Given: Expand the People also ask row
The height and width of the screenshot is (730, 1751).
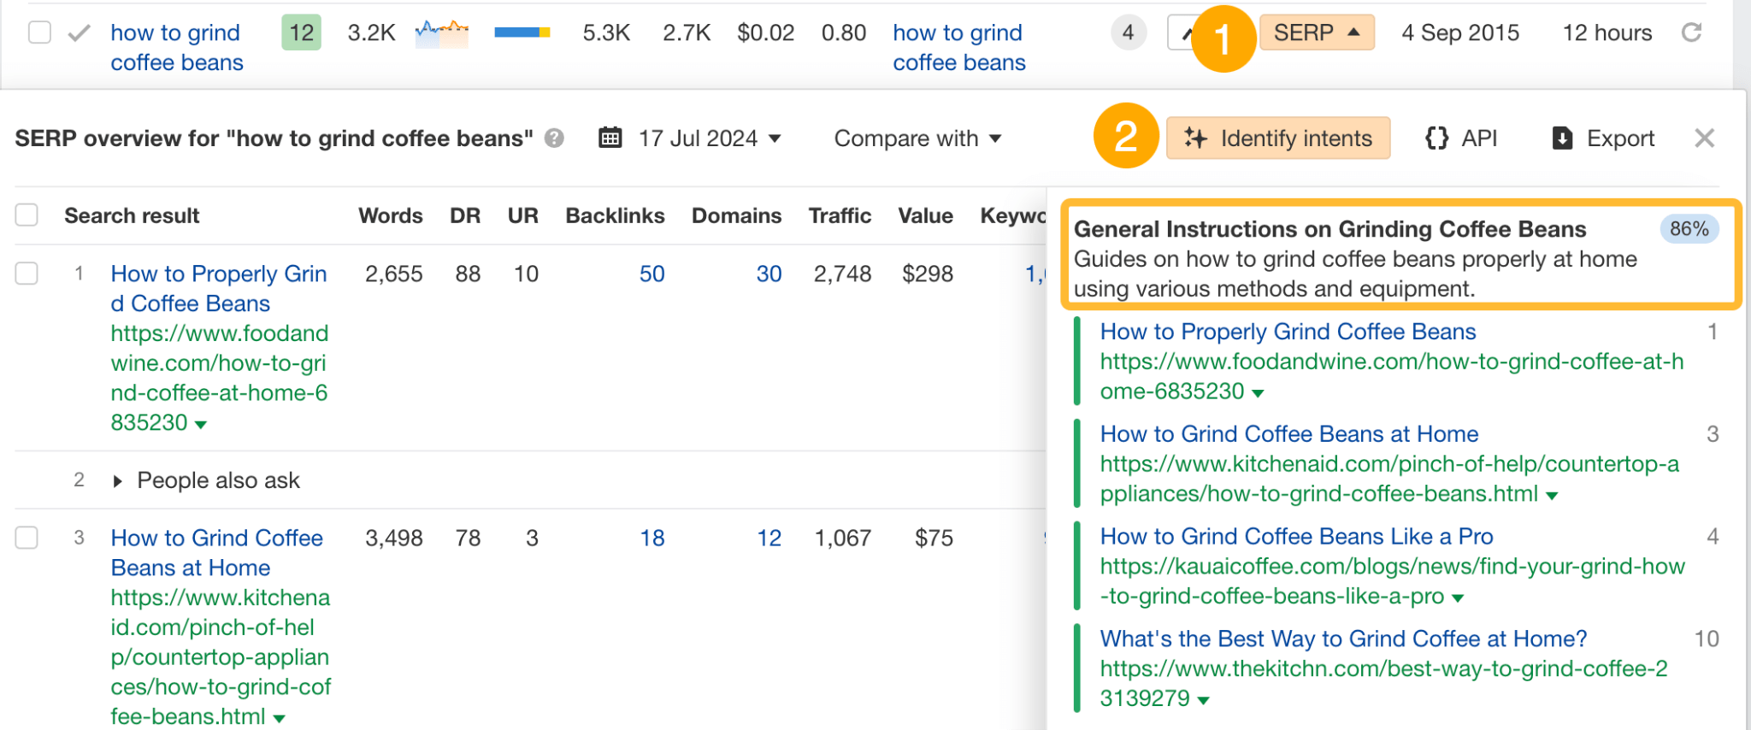Looking at the screenshot, I should 205,480.
